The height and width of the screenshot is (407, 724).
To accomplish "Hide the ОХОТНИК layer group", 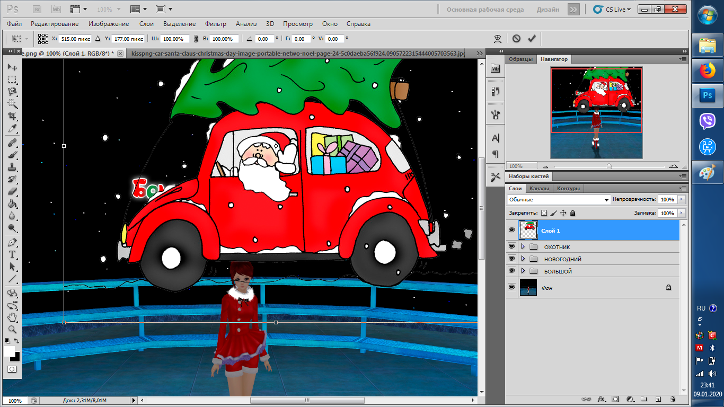I will click(511, 247).
